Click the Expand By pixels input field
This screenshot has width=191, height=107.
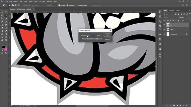(93, 36)
